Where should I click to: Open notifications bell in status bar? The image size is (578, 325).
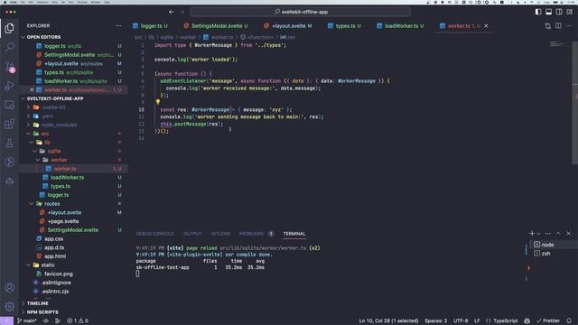click(569, 321)
